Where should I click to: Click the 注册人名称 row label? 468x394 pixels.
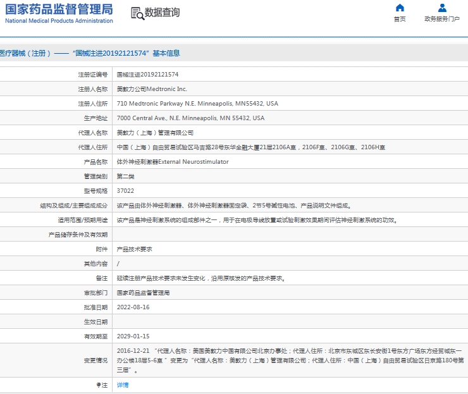(93, 89)
